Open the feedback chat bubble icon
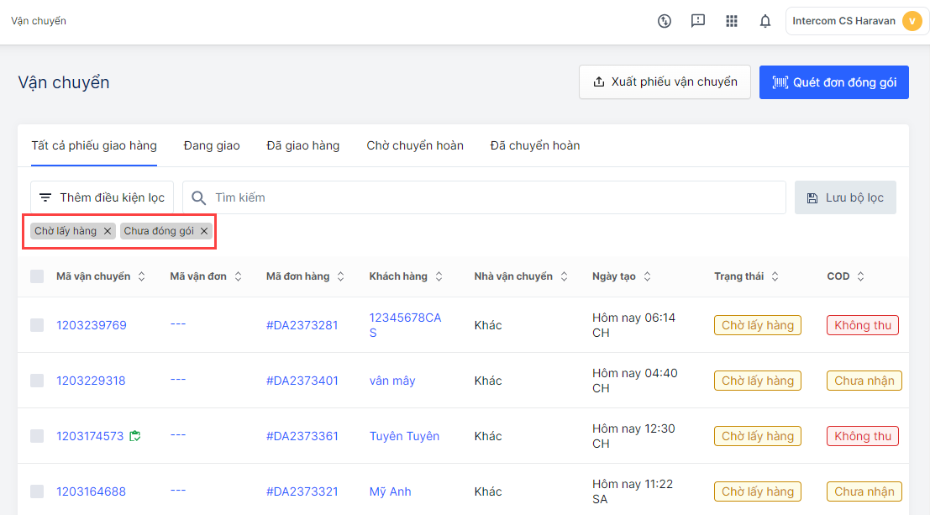Image resolution: width=930 pixels, height=515 pixels. 698,21
